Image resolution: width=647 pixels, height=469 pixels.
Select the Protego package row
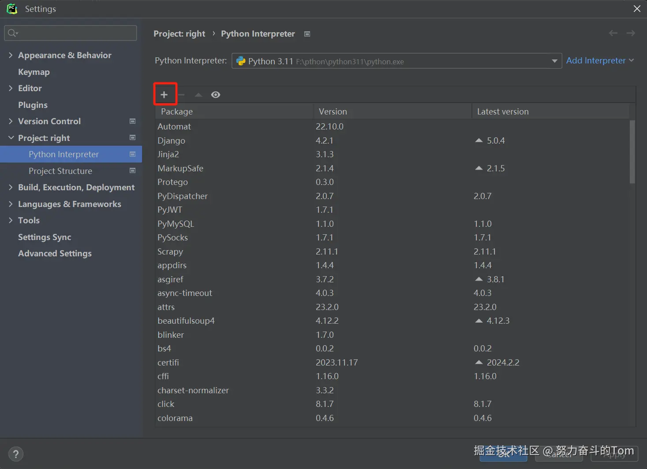[x=393, y=182]
